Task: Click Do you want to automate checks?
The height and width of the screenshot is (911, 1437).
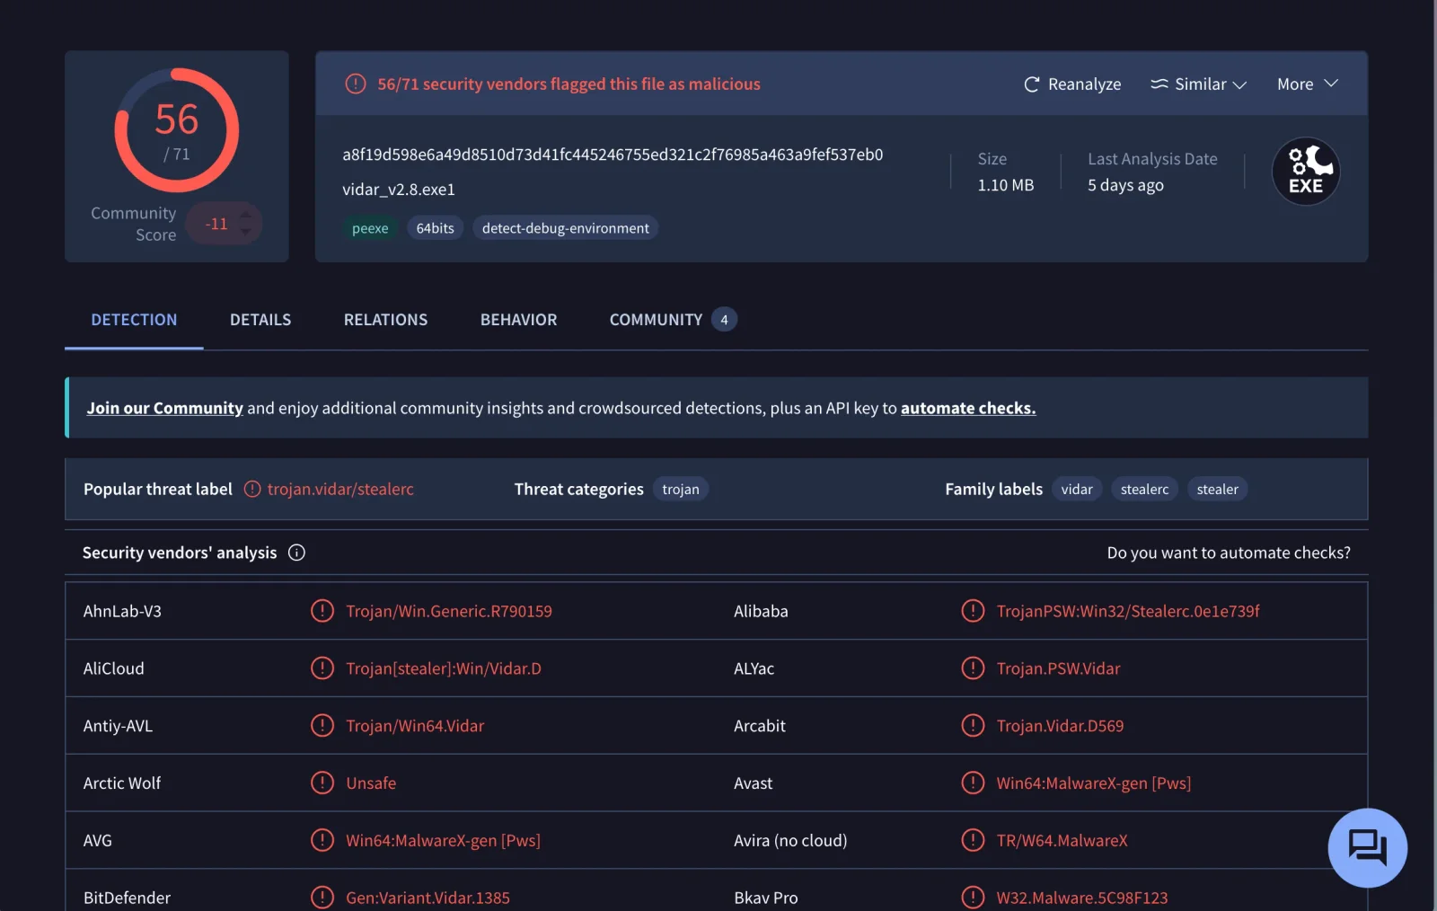Action: (x=1229, y=553)
